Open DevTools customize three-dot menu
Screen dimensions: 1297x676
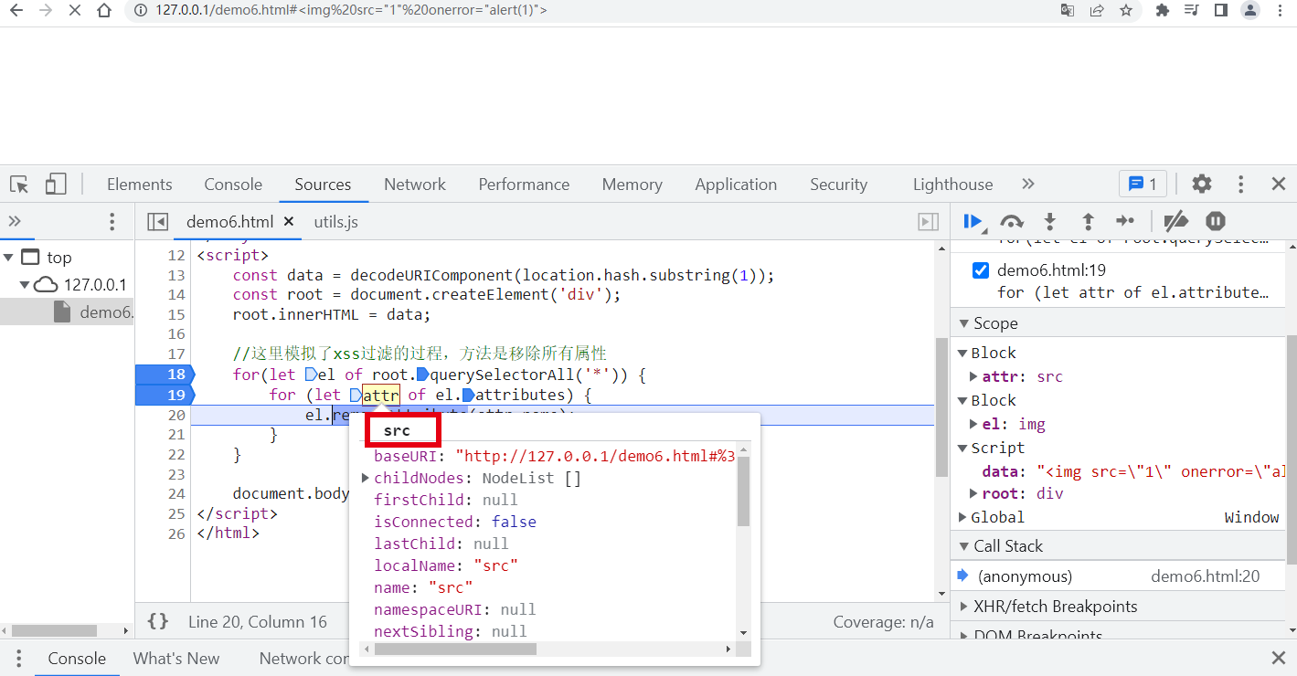click(x=1240, y=184)
